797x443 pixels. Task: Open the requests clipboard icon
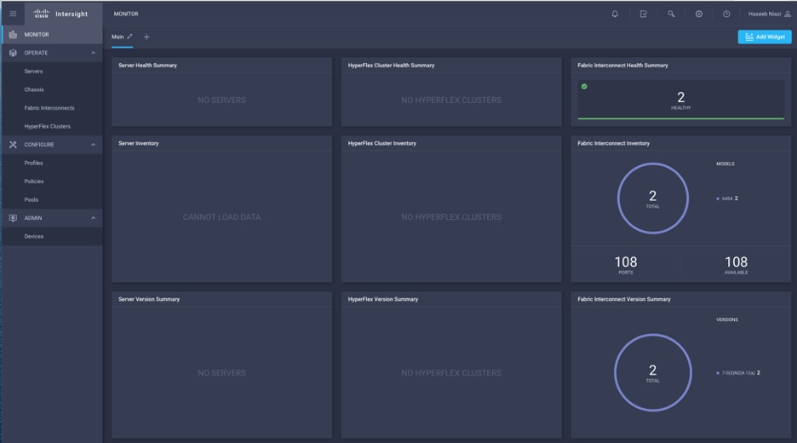(644, 14)
